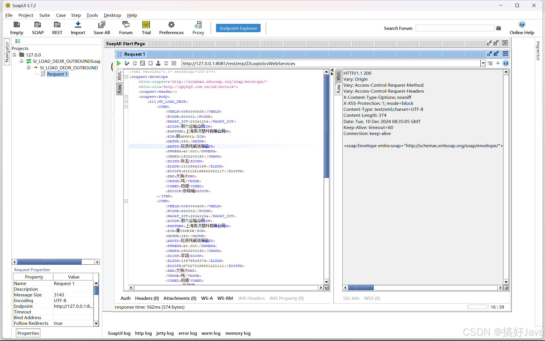Open the WS-A settings tab
This screenshot has height=341, width=545.
pyautogui.click(x=207, y=298)
